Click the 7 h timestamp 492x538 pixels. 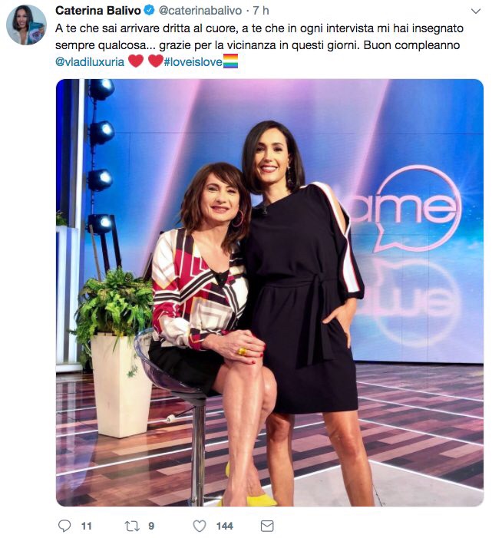[261, 11]
